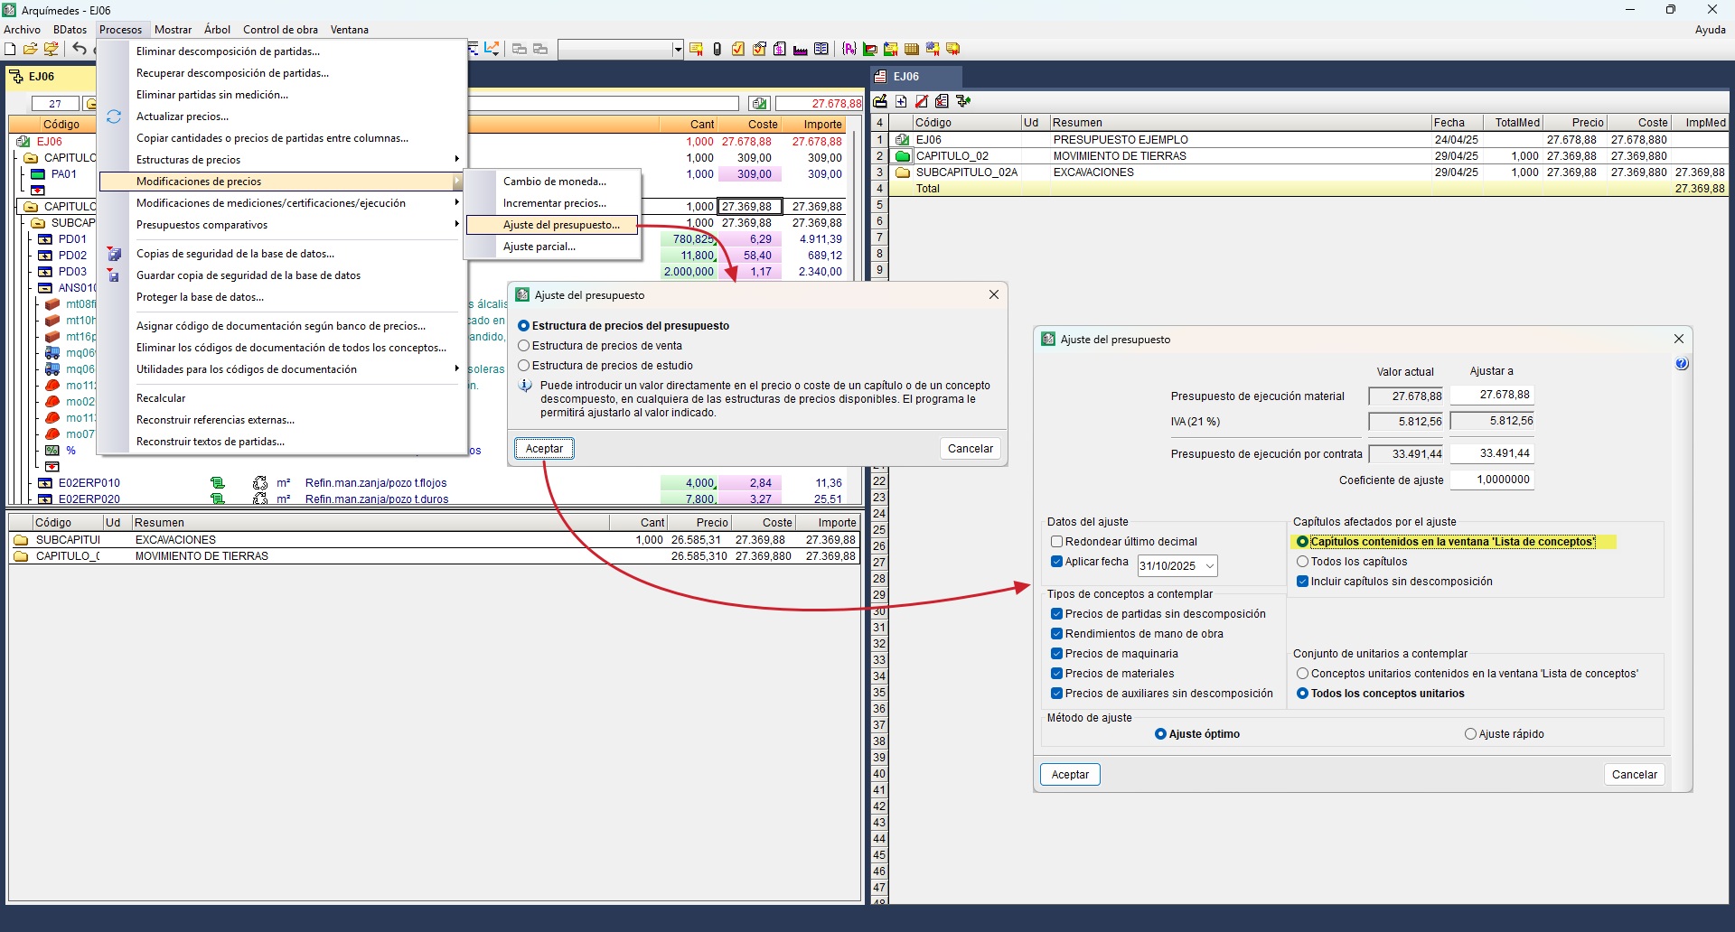This screenshot has height=932, width=1735.
Task: Open the Aplicar fecha date dropdown
Action: 1210,566
